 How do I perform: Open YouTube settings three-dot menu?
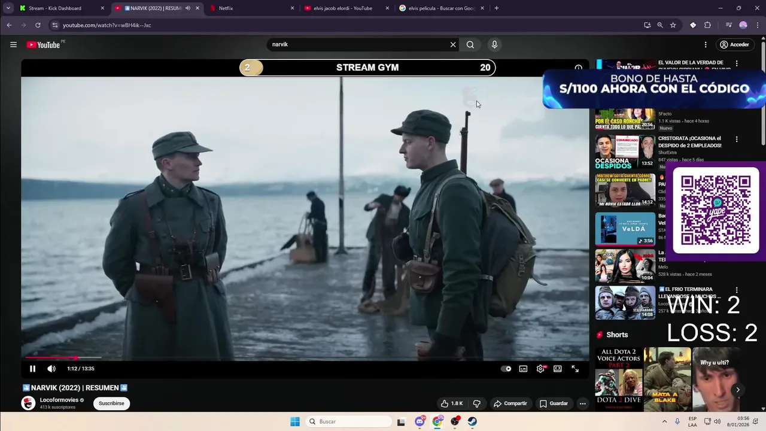pos(706,44)
